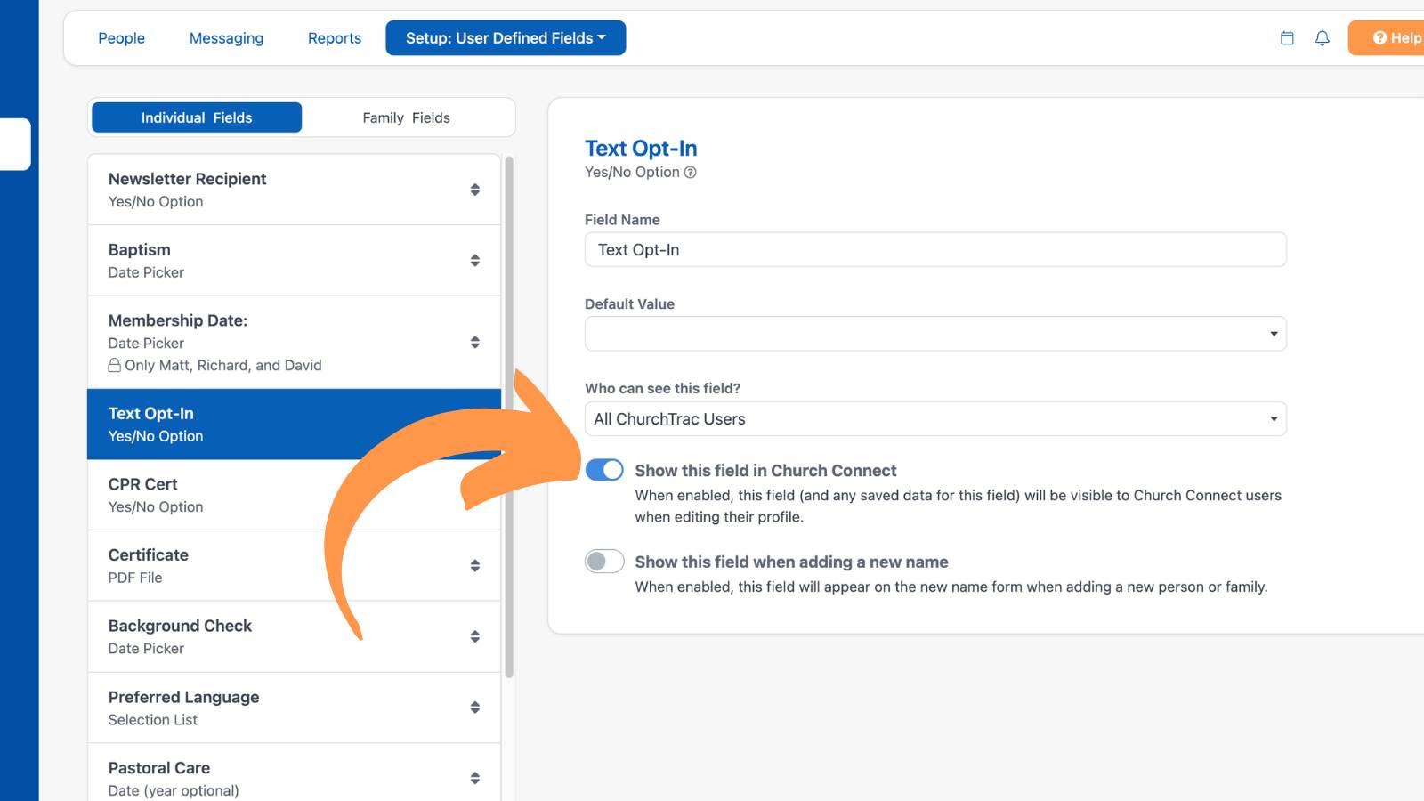Select the Background Check field

tap(294, 637)
